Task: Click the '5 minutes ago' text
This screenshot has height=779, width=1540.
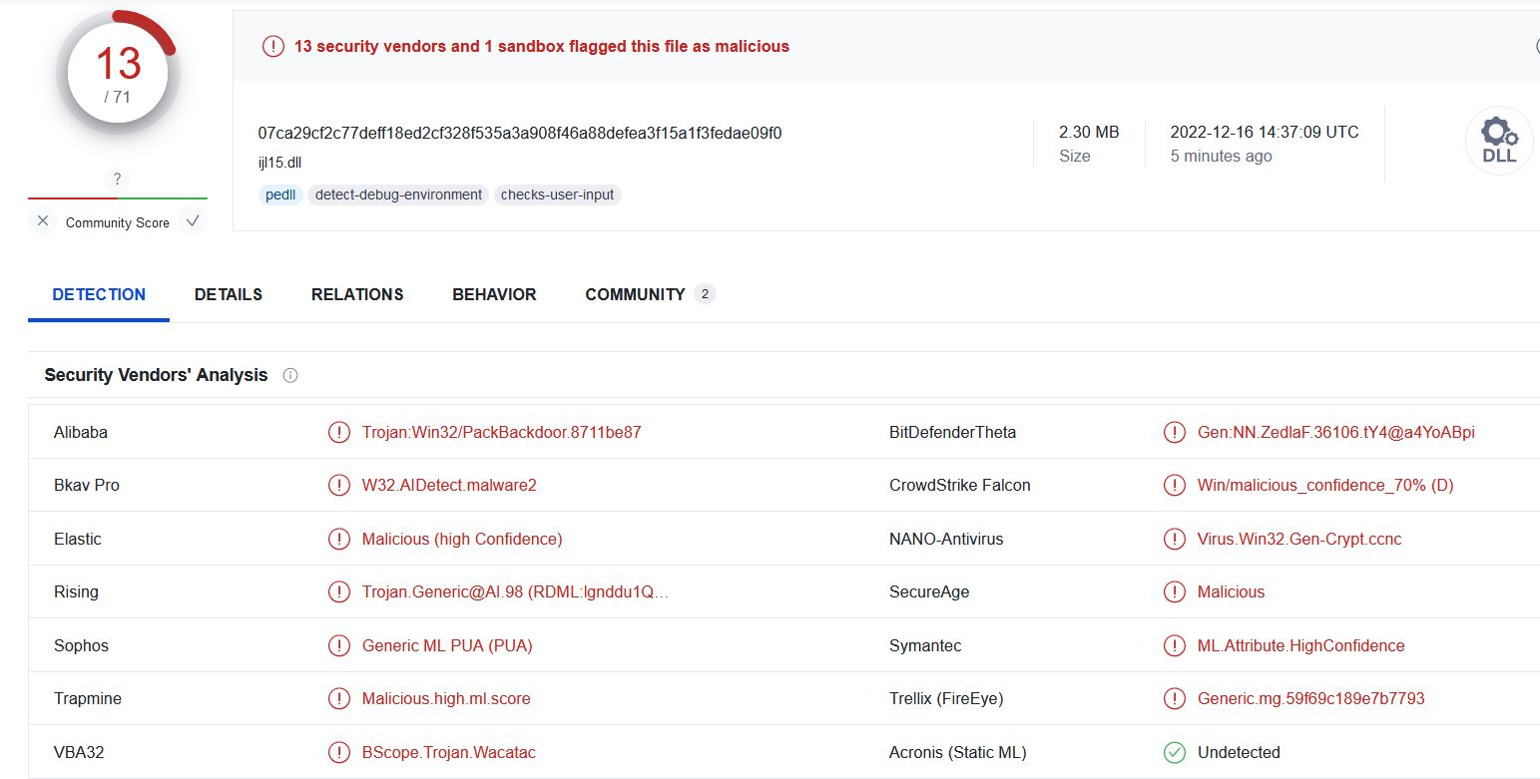Action: click(x=1221, y=156)
